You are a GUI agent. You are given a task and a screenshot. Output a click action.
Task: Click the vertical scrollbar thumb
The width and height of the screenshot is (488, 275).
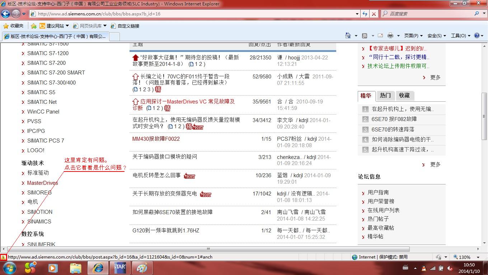point(484,116)
